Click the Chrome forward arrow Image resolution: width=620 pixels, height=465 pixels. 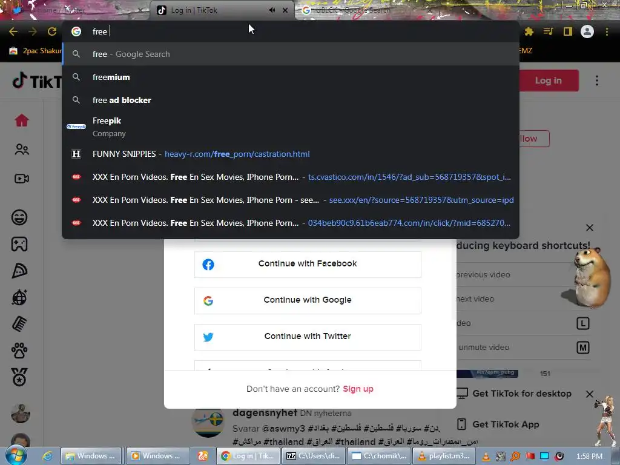[x=33, y=31]
